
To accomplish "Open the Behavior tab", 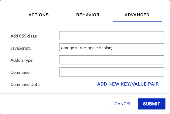I will coord(88,15).
